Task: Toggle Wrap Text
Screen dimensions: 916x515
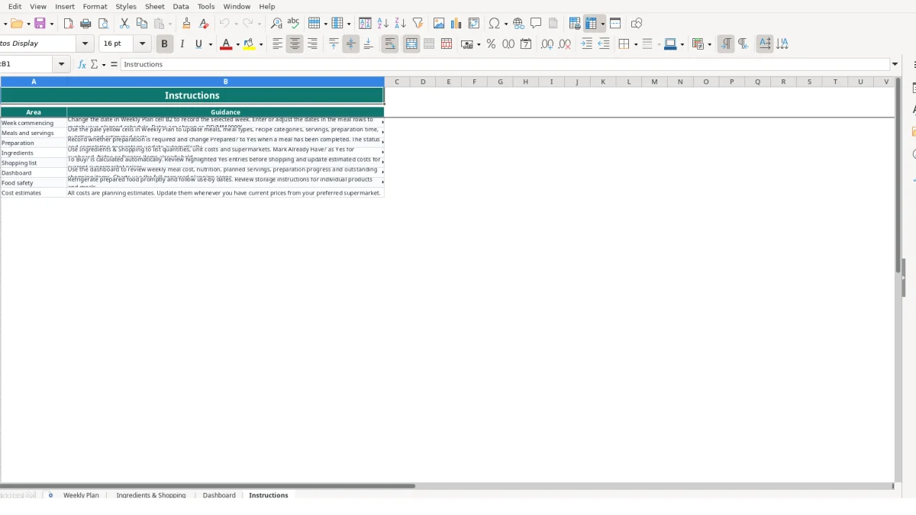Action: [x=390, y=44]
